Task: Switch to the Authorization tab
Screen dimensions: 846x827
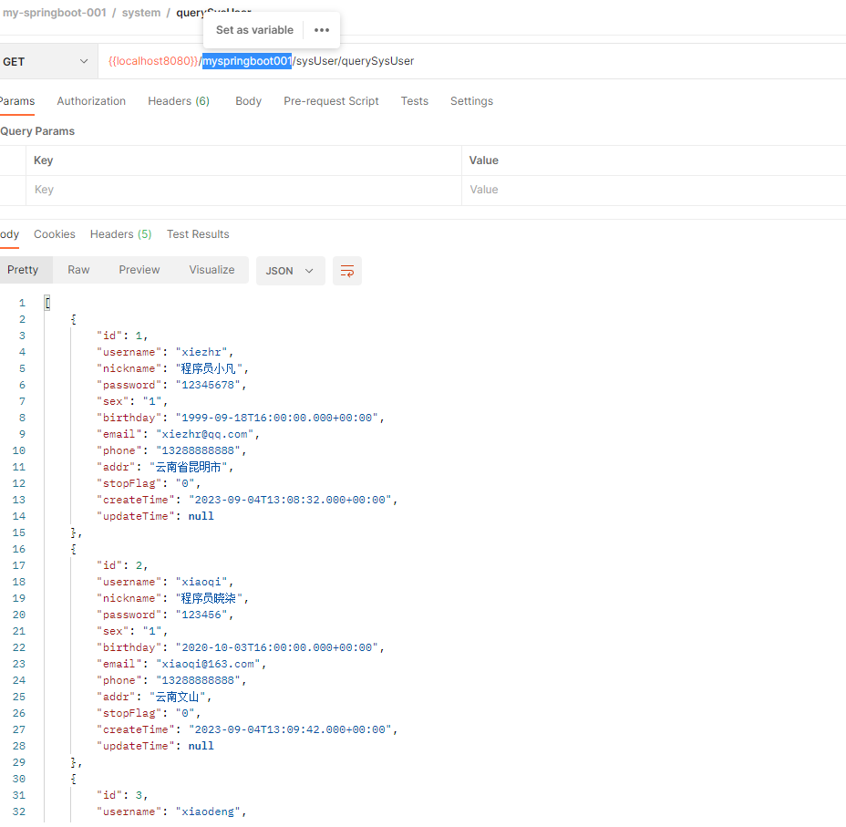Action: 91,101
